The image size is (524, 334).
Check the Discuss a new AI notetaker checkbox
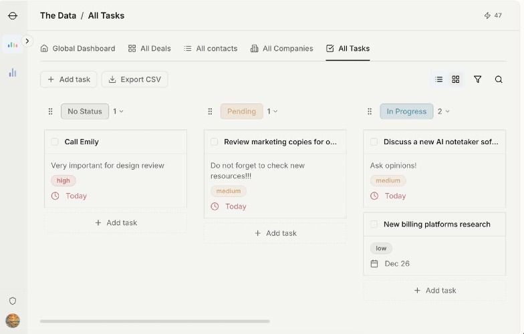click(374, 142)
